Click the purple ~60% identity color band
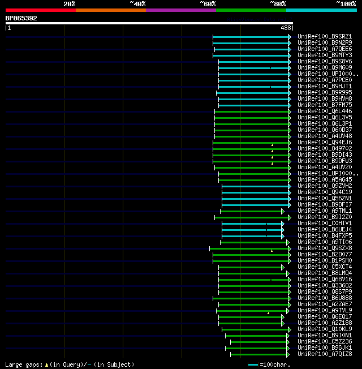The height and width of the screenshot is (369, 362). pyautogui.click(x=181, y=10)
